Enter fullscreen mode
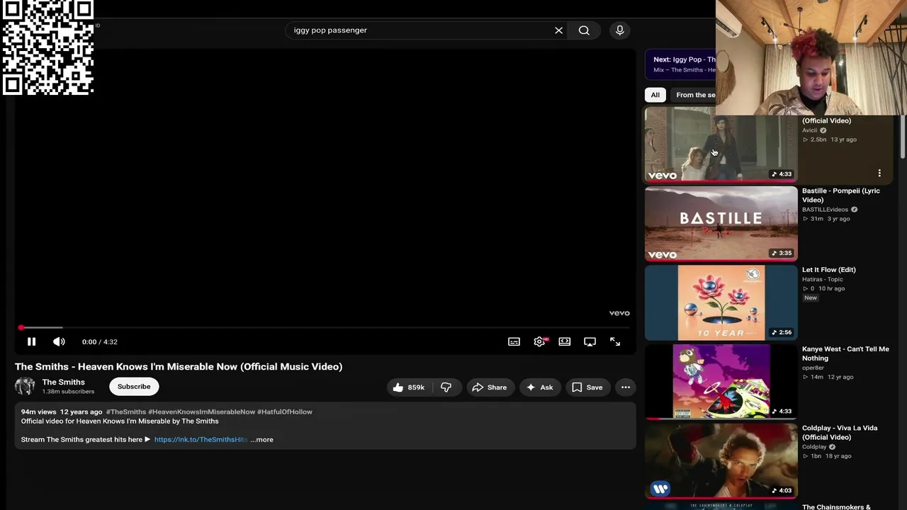Viewport: 907px width, 510px height. point(615,341)
